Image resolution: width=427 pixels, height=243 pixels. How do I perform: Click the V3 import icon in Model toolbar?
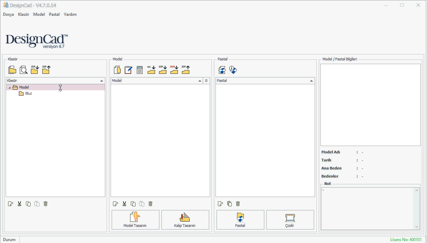(x=151, y=70)
